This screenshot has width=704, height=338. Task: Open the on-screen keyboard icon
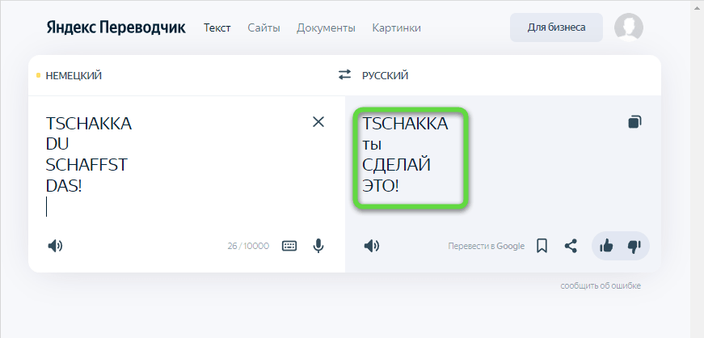[289, 246]
